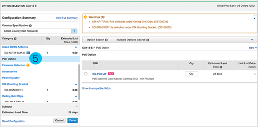Click the PoE option description text
258x127 pixels.
(123, 79)
